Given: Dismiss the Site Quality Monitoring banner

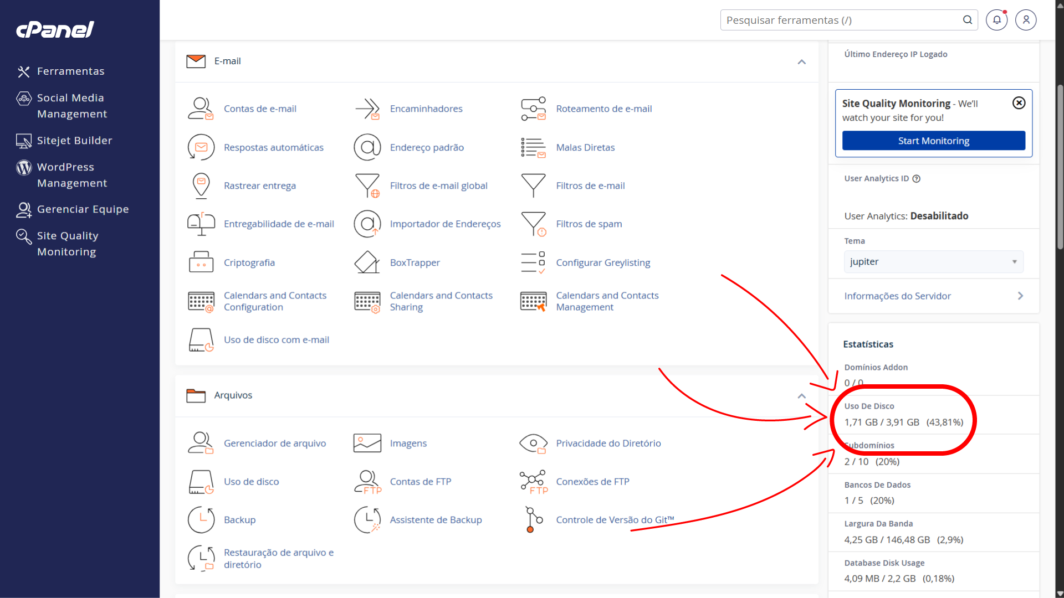Looking at the screenshot, I should (1019, 103).
